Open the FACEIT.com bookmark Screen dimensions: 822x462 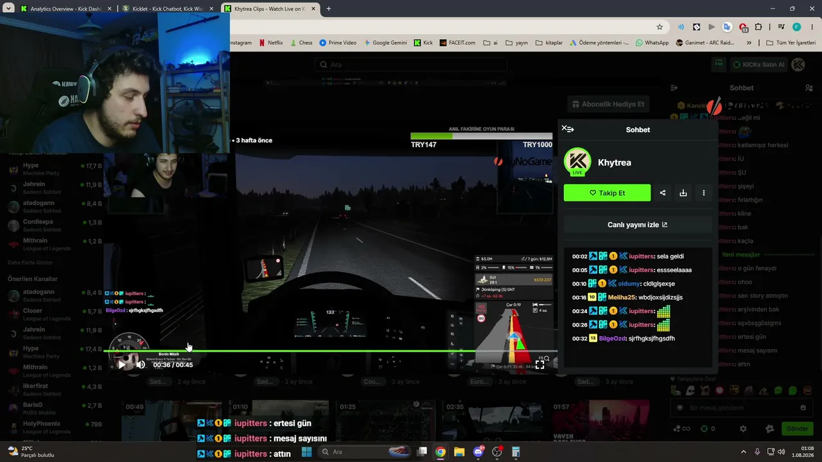[x=458, y=43]
